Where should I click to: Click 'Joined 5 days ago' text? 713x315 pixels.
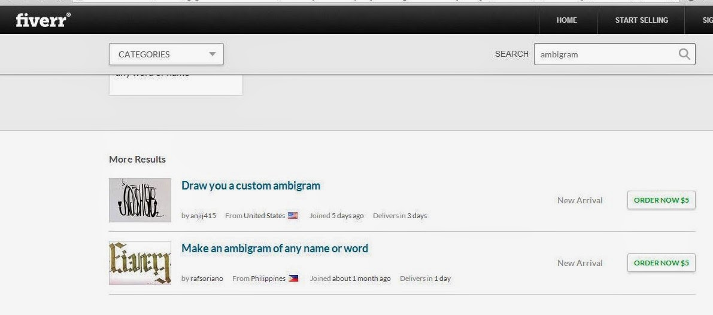tap(336, 216)
